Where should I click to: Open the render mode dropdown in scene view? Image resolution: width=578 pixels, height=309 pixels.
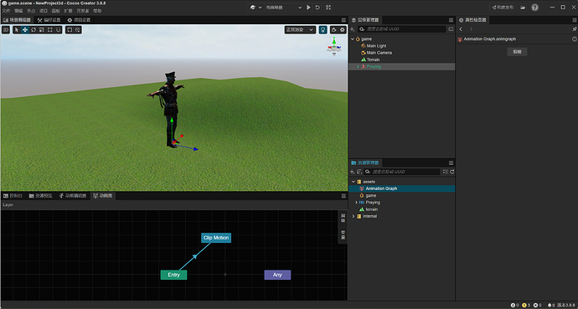pos(300,30)
